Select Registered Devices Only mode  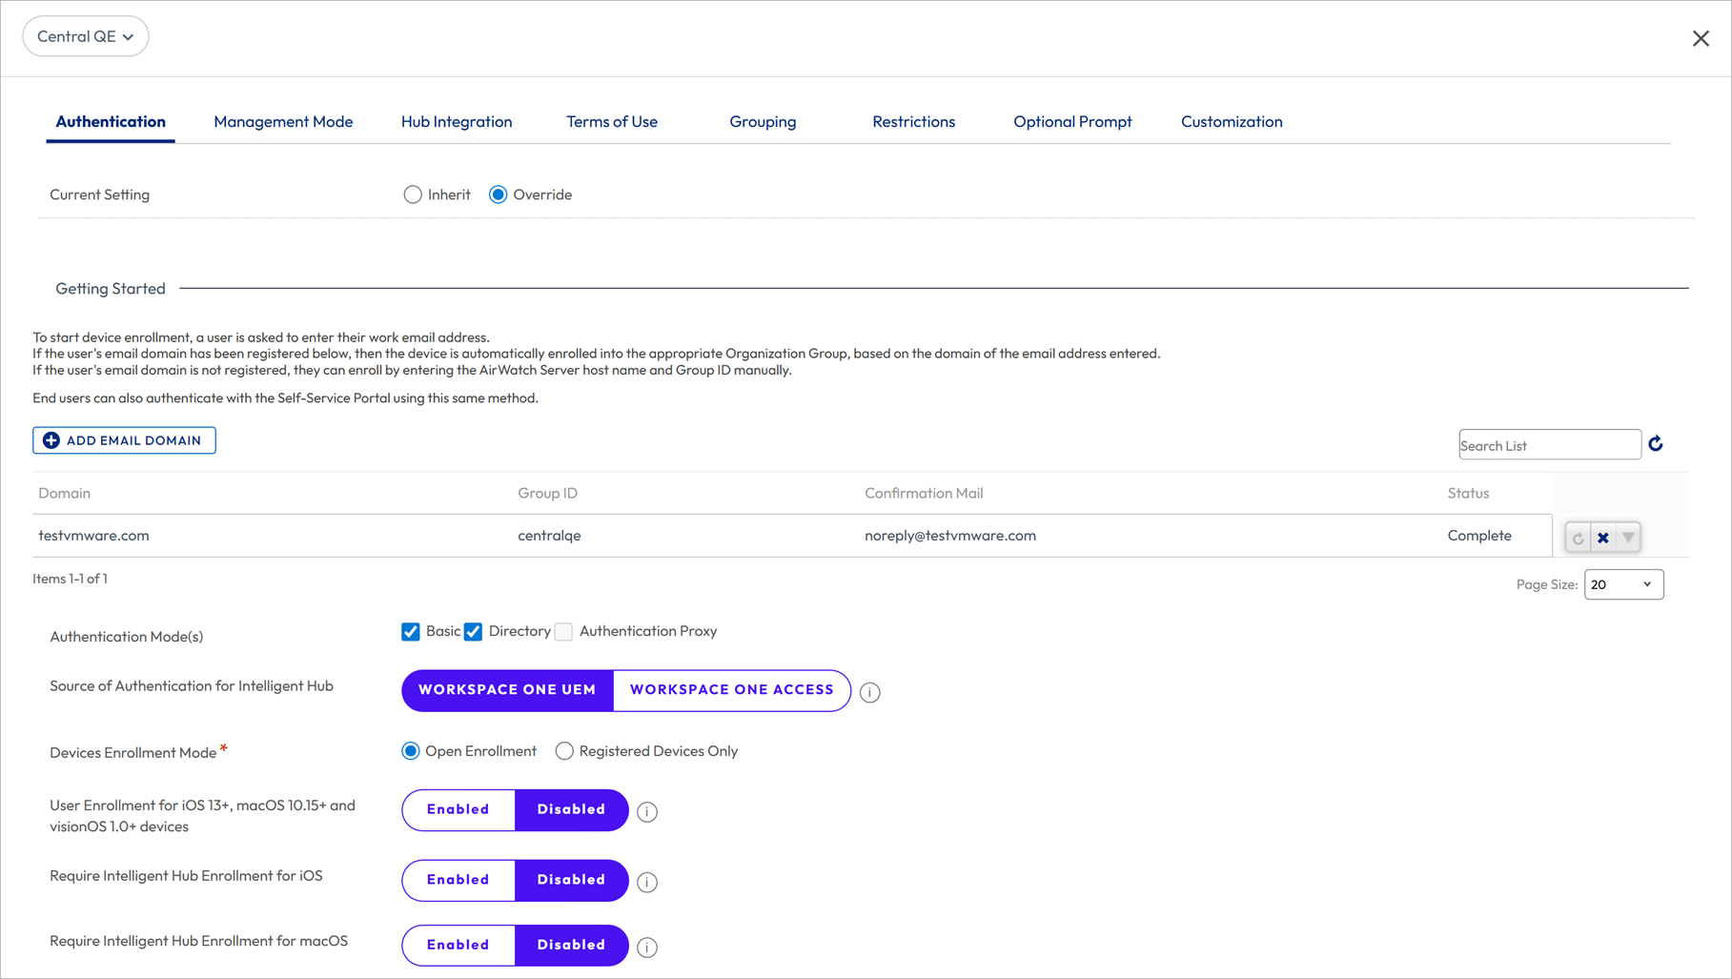(564, 751)
